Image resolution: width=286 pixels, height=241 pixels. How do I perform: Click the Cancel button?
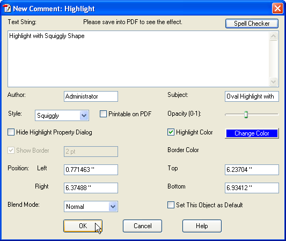point(142,226)
